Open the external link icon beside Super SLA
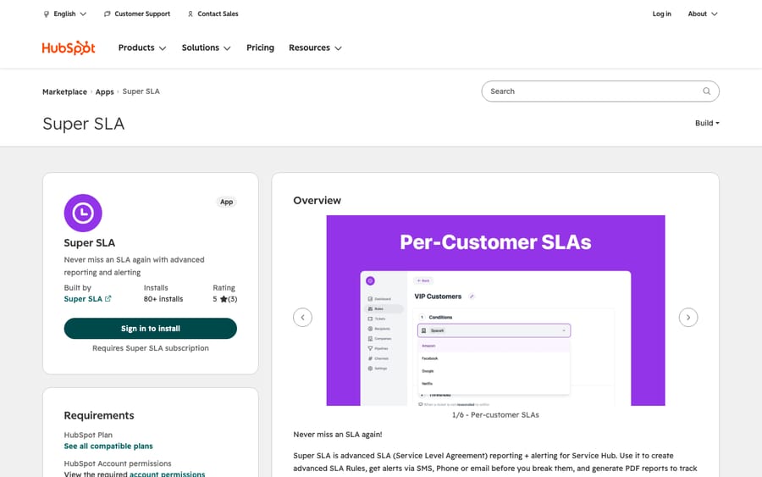The image size is (762, 477). point(108,298)
